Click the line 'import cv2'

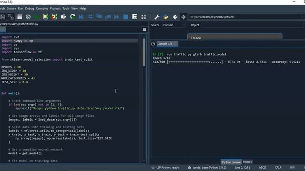(x=10, y=37)
